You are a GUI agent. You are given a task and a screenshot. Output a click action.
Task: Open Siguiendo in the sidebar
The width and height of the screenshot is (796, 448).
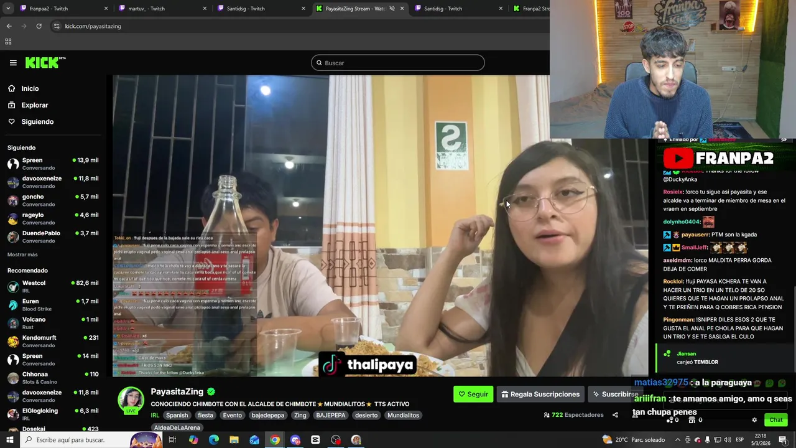click(37, 122)
